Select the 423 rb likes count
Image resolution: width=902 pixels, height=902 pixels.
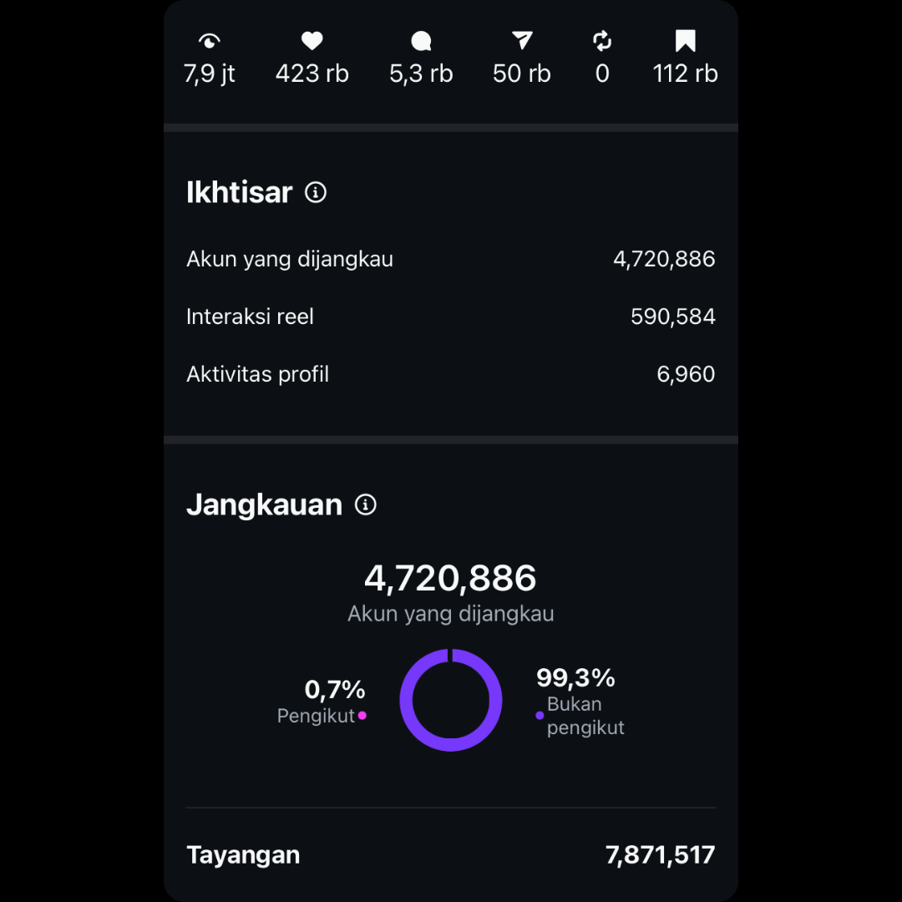[312, 73]
